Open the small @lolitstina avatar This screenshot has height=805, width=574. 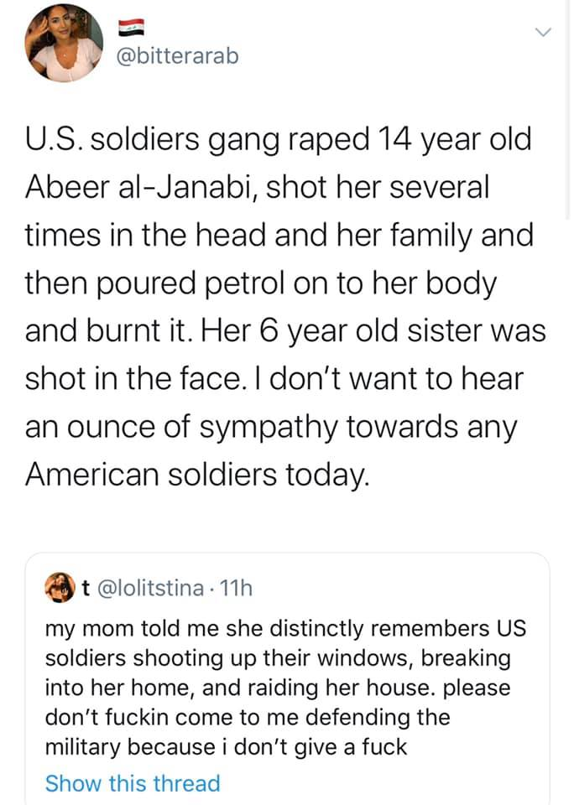pyautogui.click(x=60, y=587)
